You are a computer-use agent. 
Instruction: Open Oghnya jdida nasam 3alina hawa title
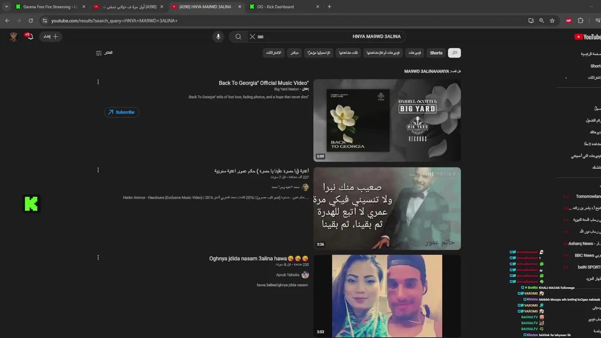(x=259, y=259)
